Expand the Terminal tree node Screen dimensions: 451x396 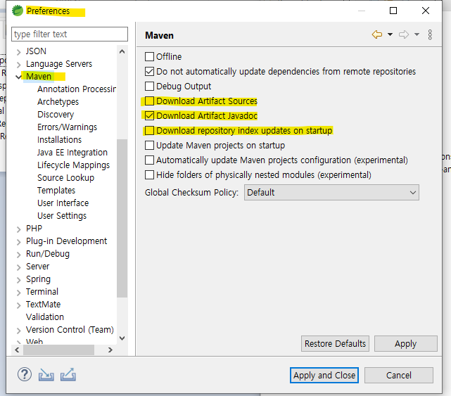(19, 293)
